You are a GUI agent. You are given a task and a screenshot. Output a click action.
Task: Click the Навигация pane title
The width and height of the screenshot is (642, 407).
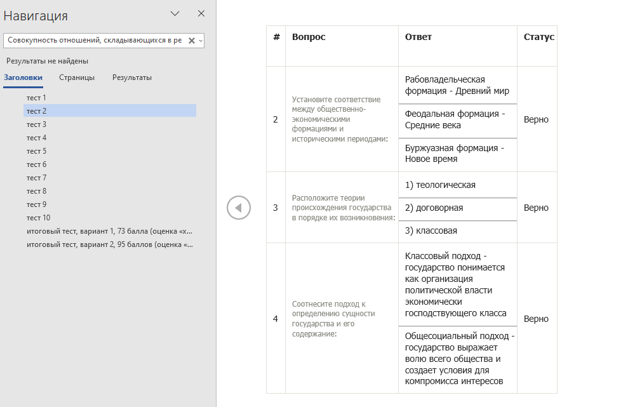pos(36,16)
